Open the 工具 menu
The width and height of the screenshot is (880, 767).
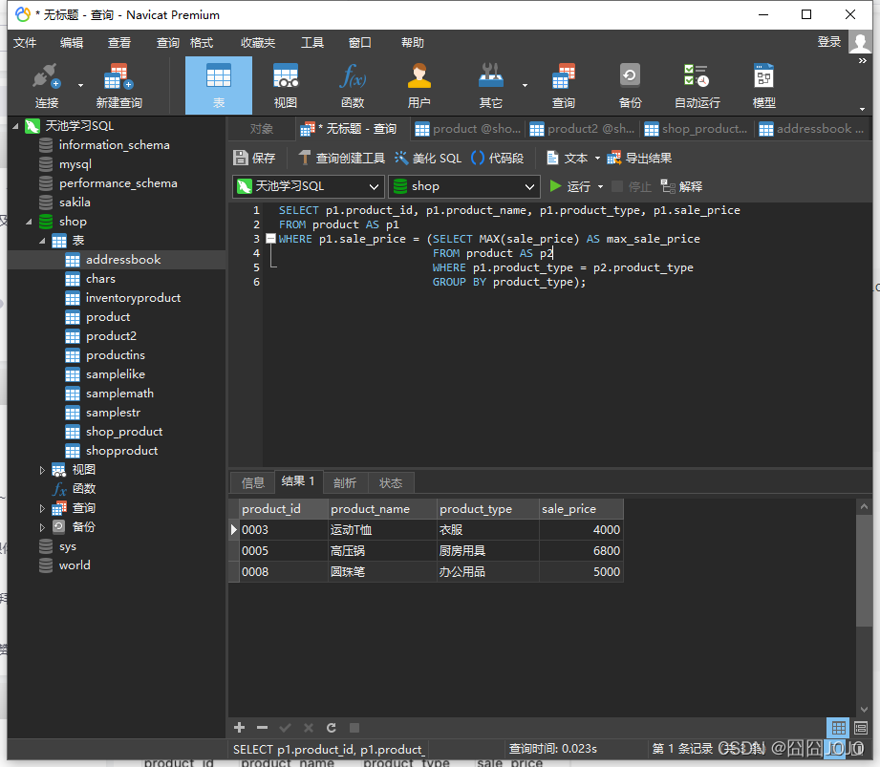(312, 43)
